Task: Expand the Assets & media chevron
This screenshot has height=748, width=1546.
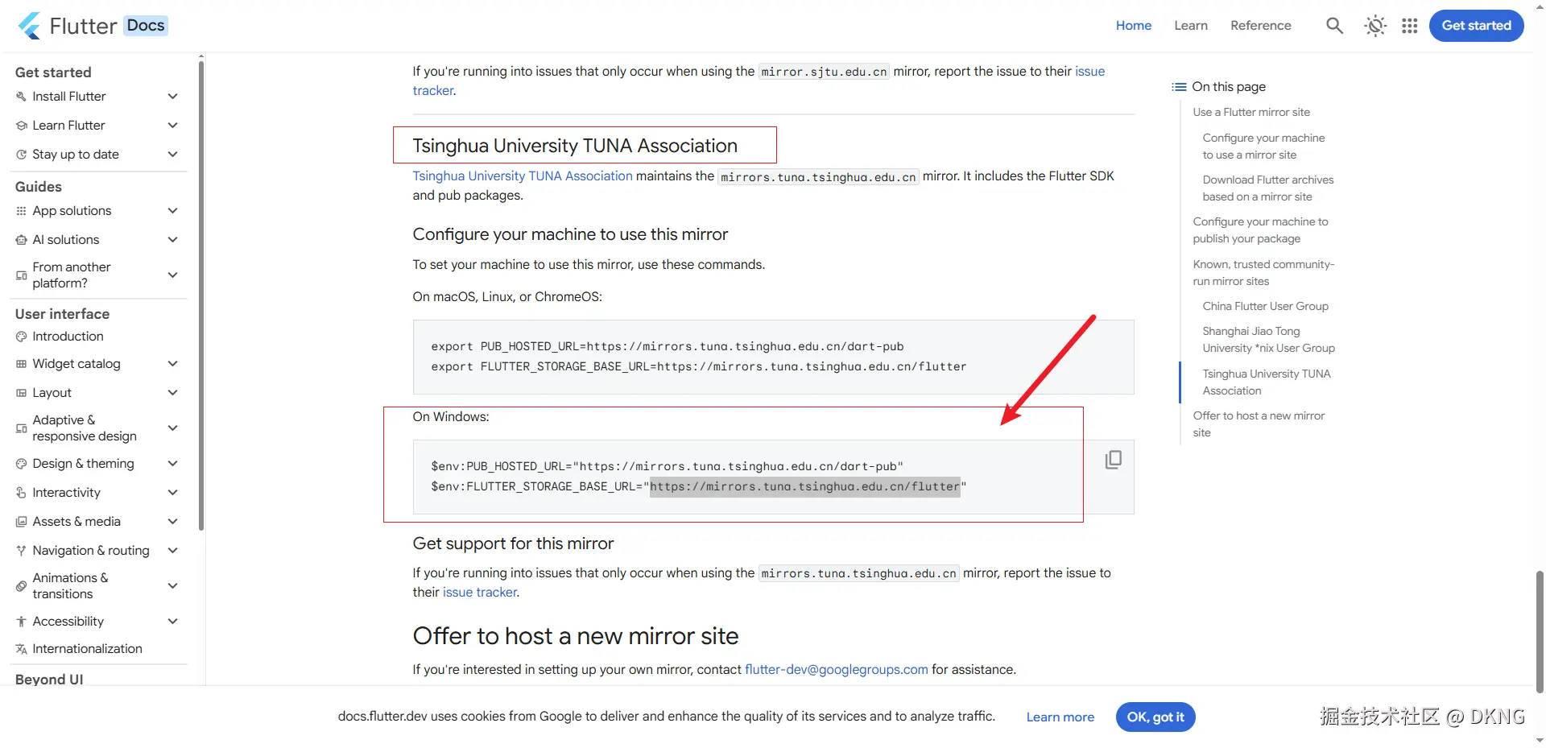Action: [x=172, y=522]
